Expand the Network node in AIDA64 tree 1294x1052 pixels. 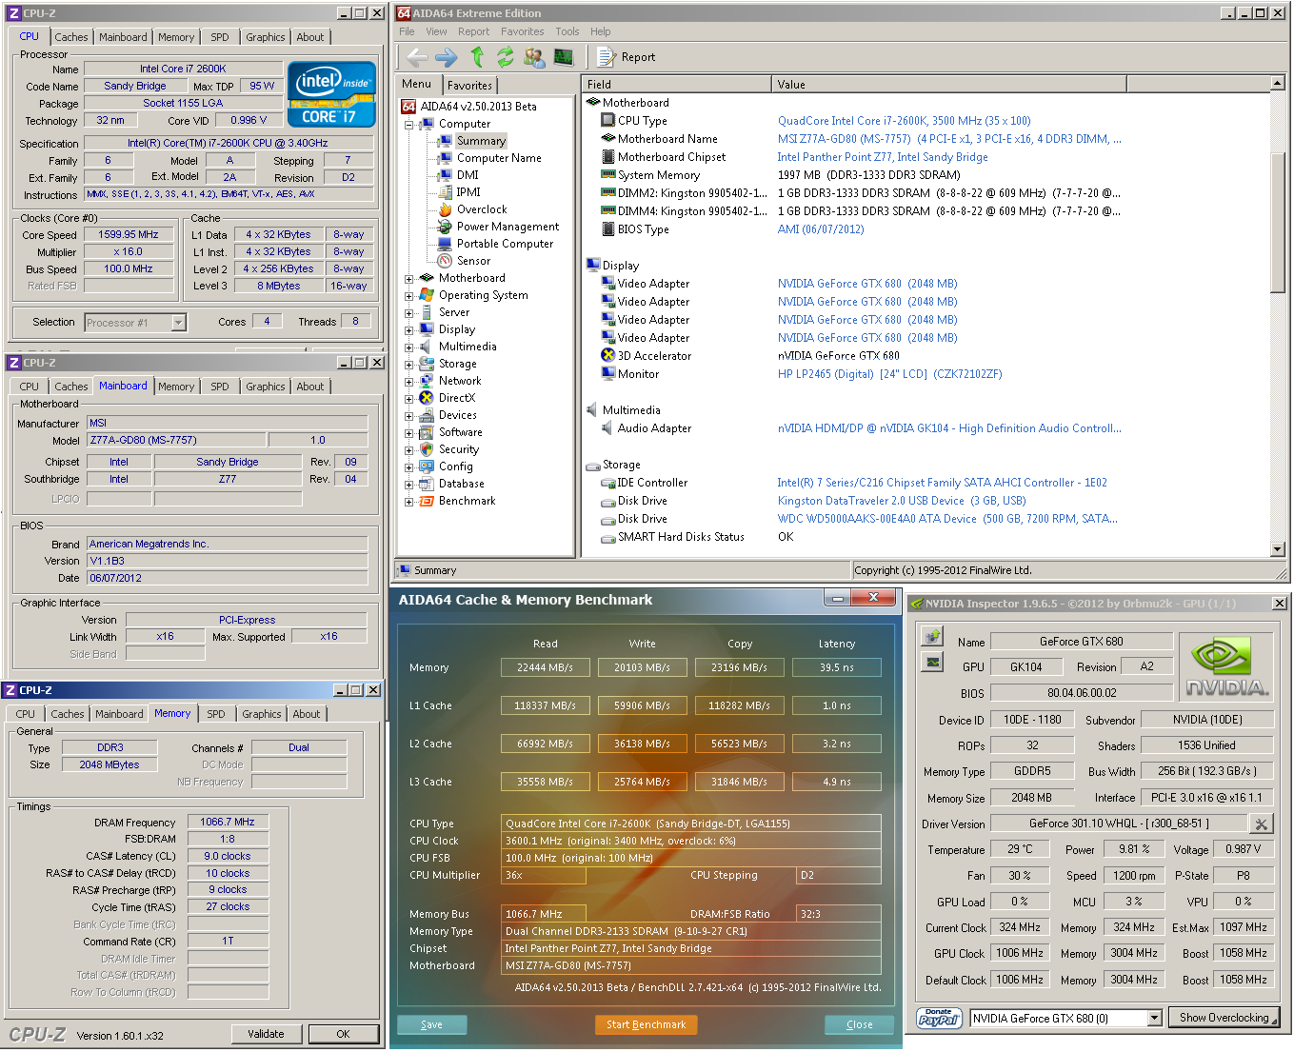pos(409,382)
